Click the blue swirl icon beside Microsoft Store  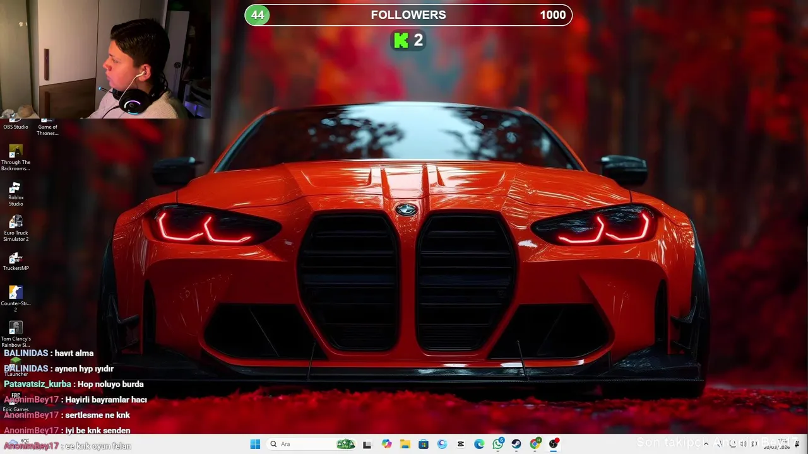click(x=442, y=444)
